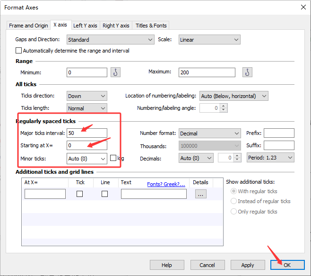The width and height of the screenshot is (311, 276).
Task: Decrease the Decimals count spinner
Action: [237, 160]
